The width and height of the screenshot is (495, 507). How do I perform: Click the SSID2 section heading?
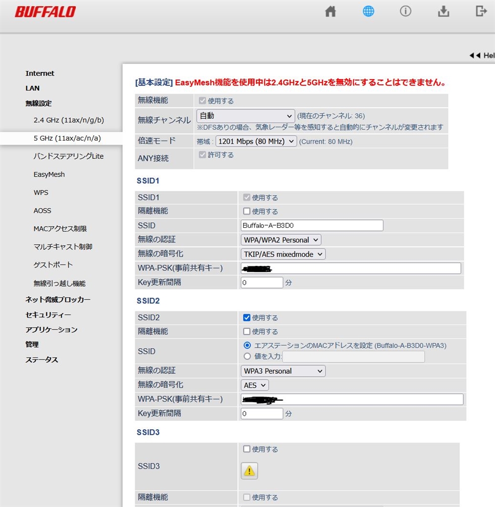point(148,301)
